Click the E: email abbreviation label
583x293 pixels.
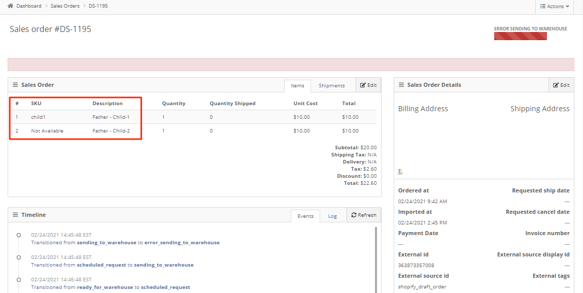tap(400, 172)
